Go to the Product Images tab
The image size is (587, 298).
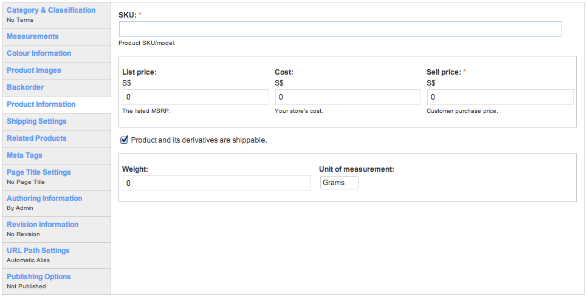tap(56, 70)
